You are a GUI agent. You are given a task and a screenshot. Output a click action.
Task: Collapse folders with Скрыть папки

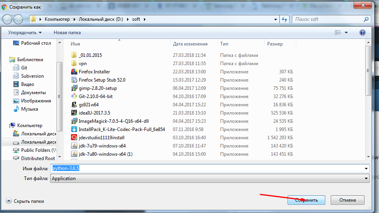point(25,201)
